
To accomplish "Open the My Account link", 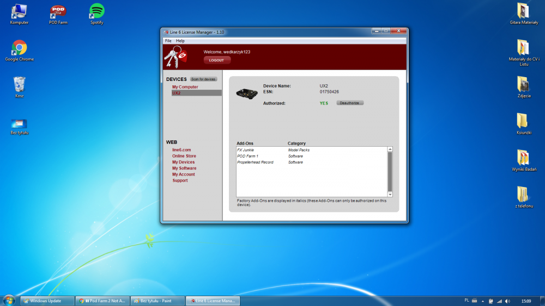I will [184, 174].
